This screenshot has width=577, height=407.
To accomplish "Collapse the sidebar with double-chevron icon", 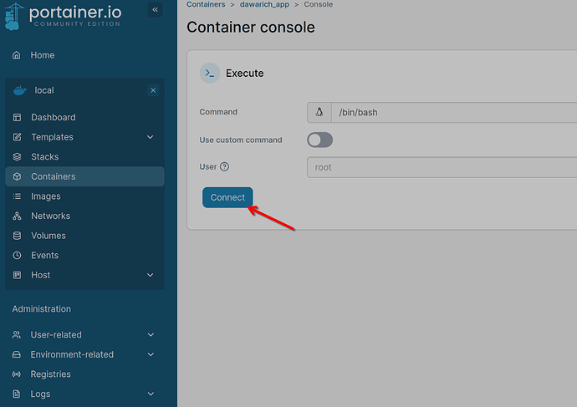I will click(x=155, y=9).
